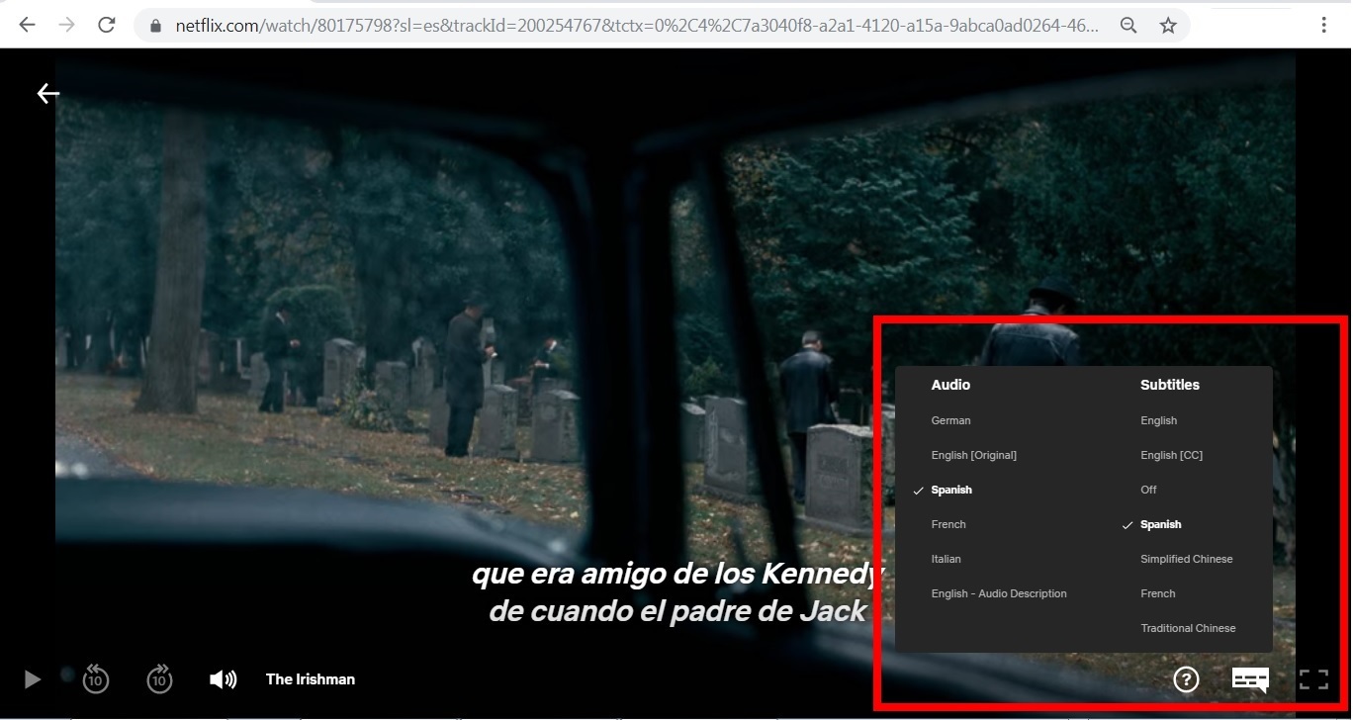Rewind 10 seconds
Screen dimensions: 1353x720
coord(96,678)
